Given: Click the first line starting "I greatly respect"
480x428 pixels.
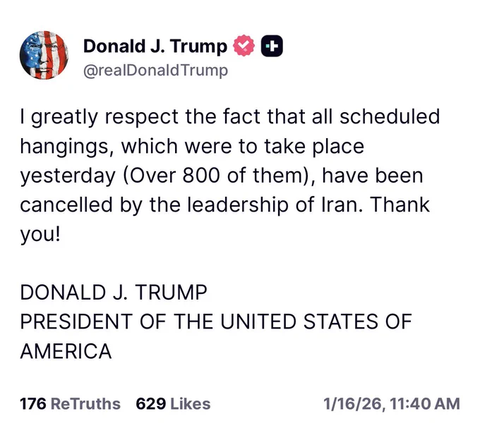Looking at the screenshot, I should [229, 116].
